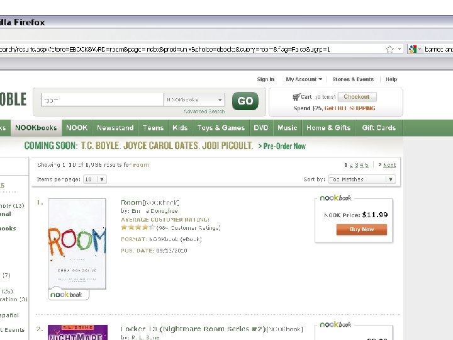The height and width of the screenshot is (340, 453).
Task: Click the Room book cover thumbnail
Action: click(x=77, y=244)
